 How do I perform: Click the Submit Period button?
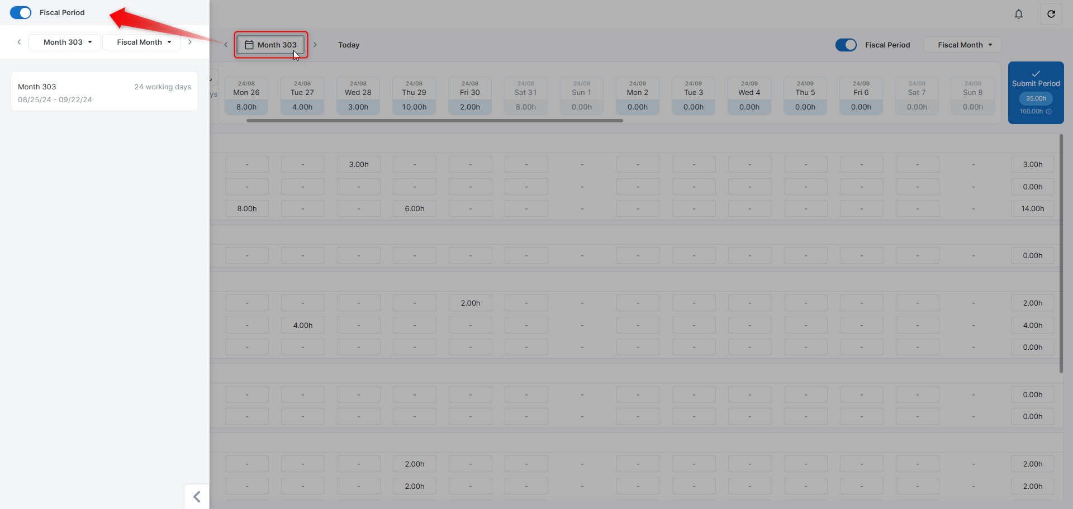(1036, 83)
